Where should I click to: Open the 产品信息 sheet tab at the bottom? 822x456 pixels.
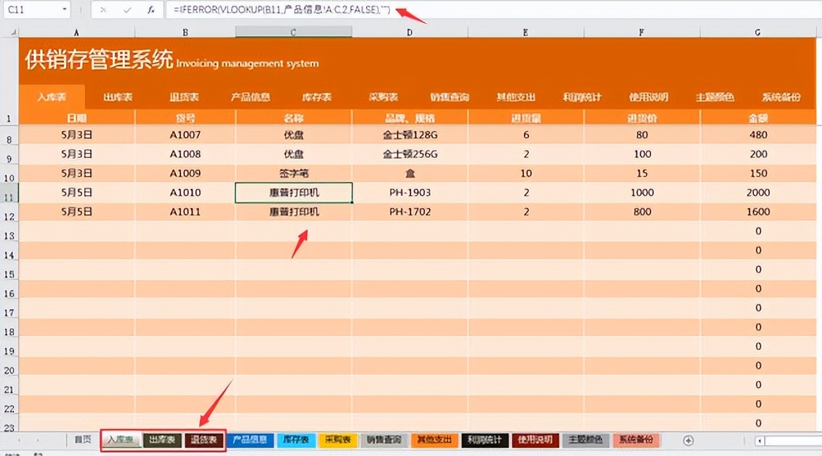point(250,440)
